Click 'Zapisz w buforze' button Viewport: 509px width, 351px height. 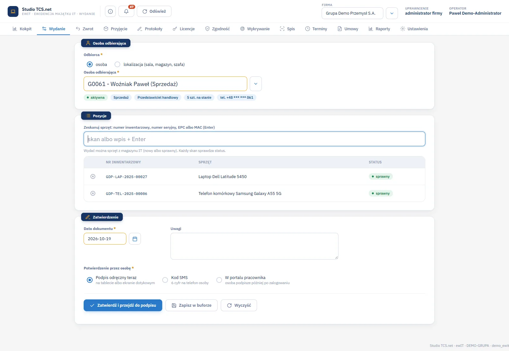(192, 305)
